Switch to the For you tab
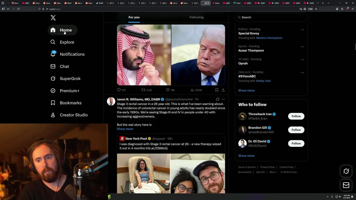356x200 pixels. pos(134,17)
